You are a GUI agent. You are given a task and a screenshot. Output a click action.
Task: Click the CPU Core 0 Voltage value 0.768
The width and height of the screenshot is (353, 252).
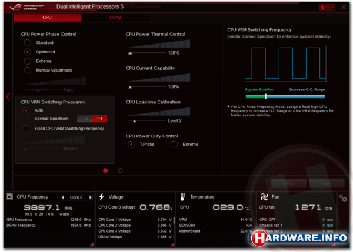(x=156, y=207)
